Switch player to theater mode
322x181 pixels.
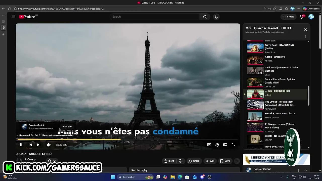[x=225, y=145]
